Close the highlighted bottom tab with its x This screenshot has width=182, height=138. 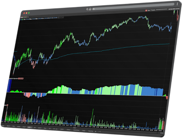[x=32, y=128]
